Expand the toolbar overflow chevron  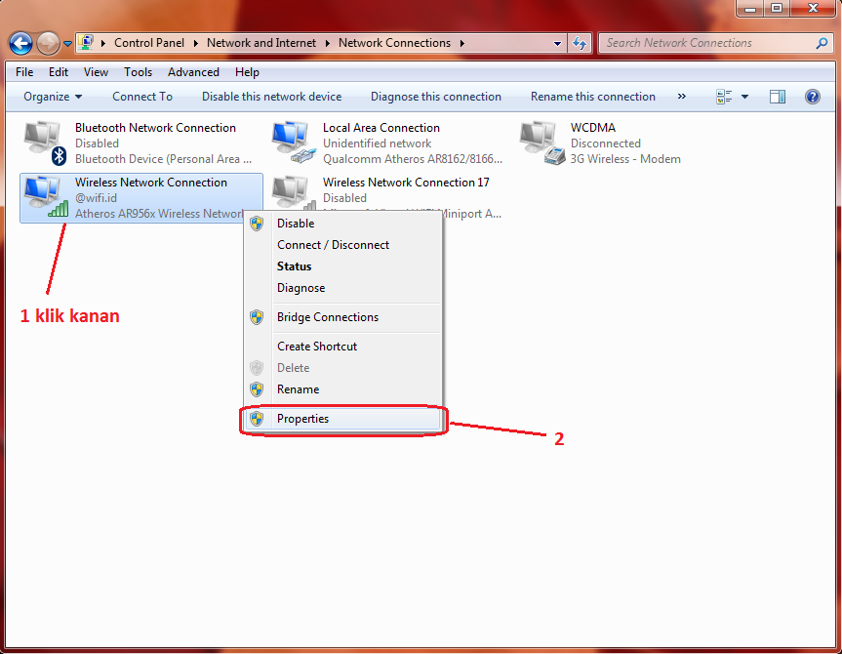pos(683,96)
